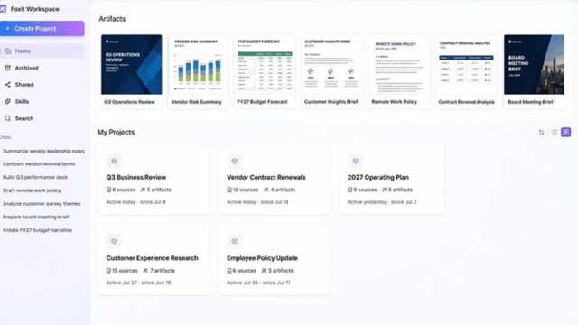Switch projects to list view
This screenshot has width=578, height=325.
pyautogui.click(x=554, y=133)
